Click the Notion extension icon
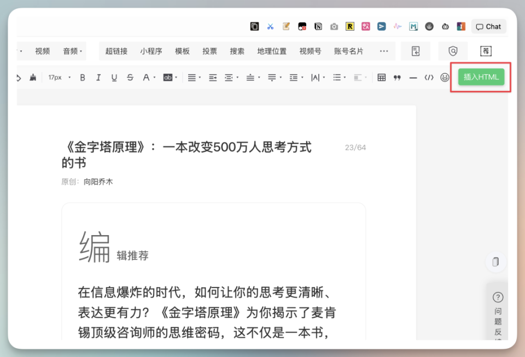The height and width of the screenshot is (357, 525). 318,26
